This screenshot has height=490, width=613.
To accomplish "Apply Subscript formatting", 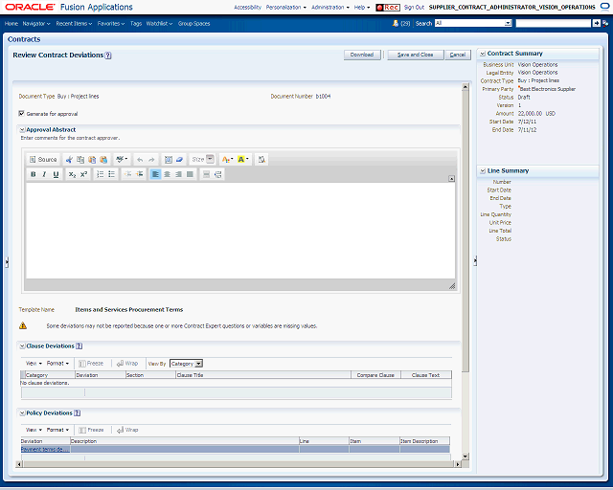I will coord(72,174).
